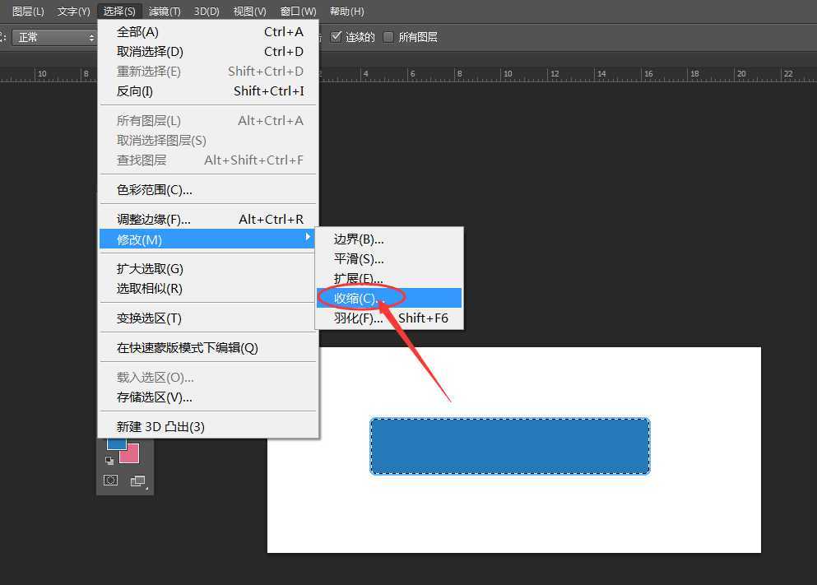Screen dimensions: 817x585
Task: Disable the 连续的 checkbox
Action: pos(337,36)
